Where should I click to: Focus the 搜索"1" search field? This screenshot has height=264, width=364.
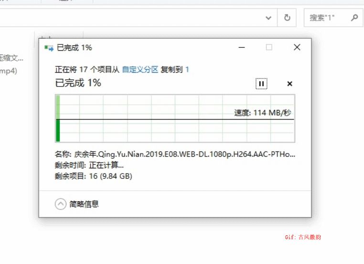333,18
